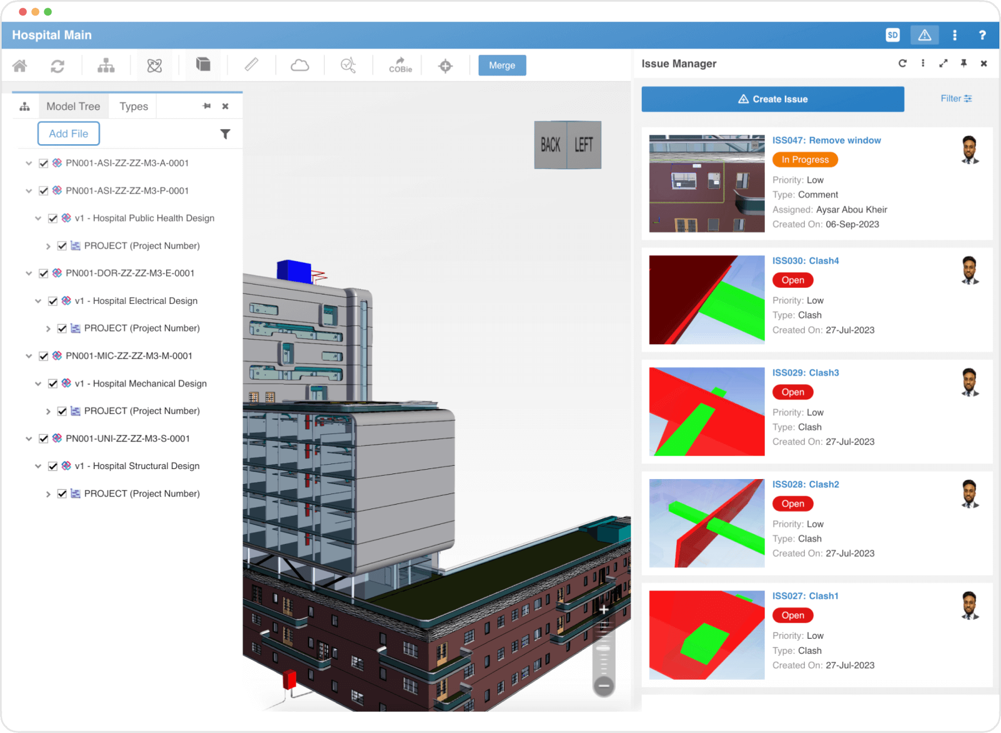Click the zoom in plus button in viewer

coord(604,609)
